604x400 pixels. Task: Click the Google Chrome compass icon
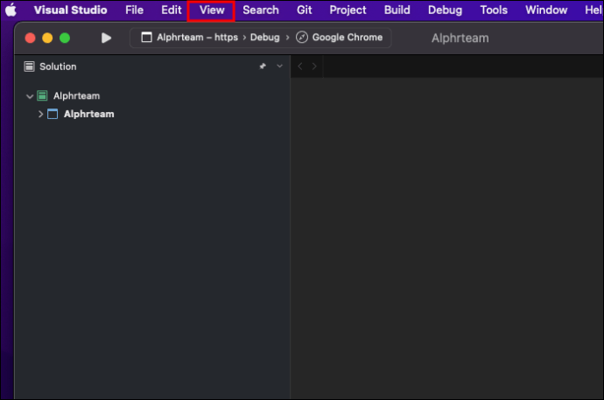click(302, 38)
